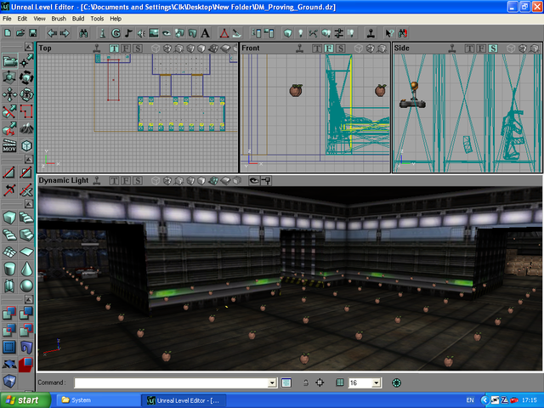The width and height of the screenshot is (544, 408).
Task: Toggle the T mode in Top viewport
Action: click(114, 48)
